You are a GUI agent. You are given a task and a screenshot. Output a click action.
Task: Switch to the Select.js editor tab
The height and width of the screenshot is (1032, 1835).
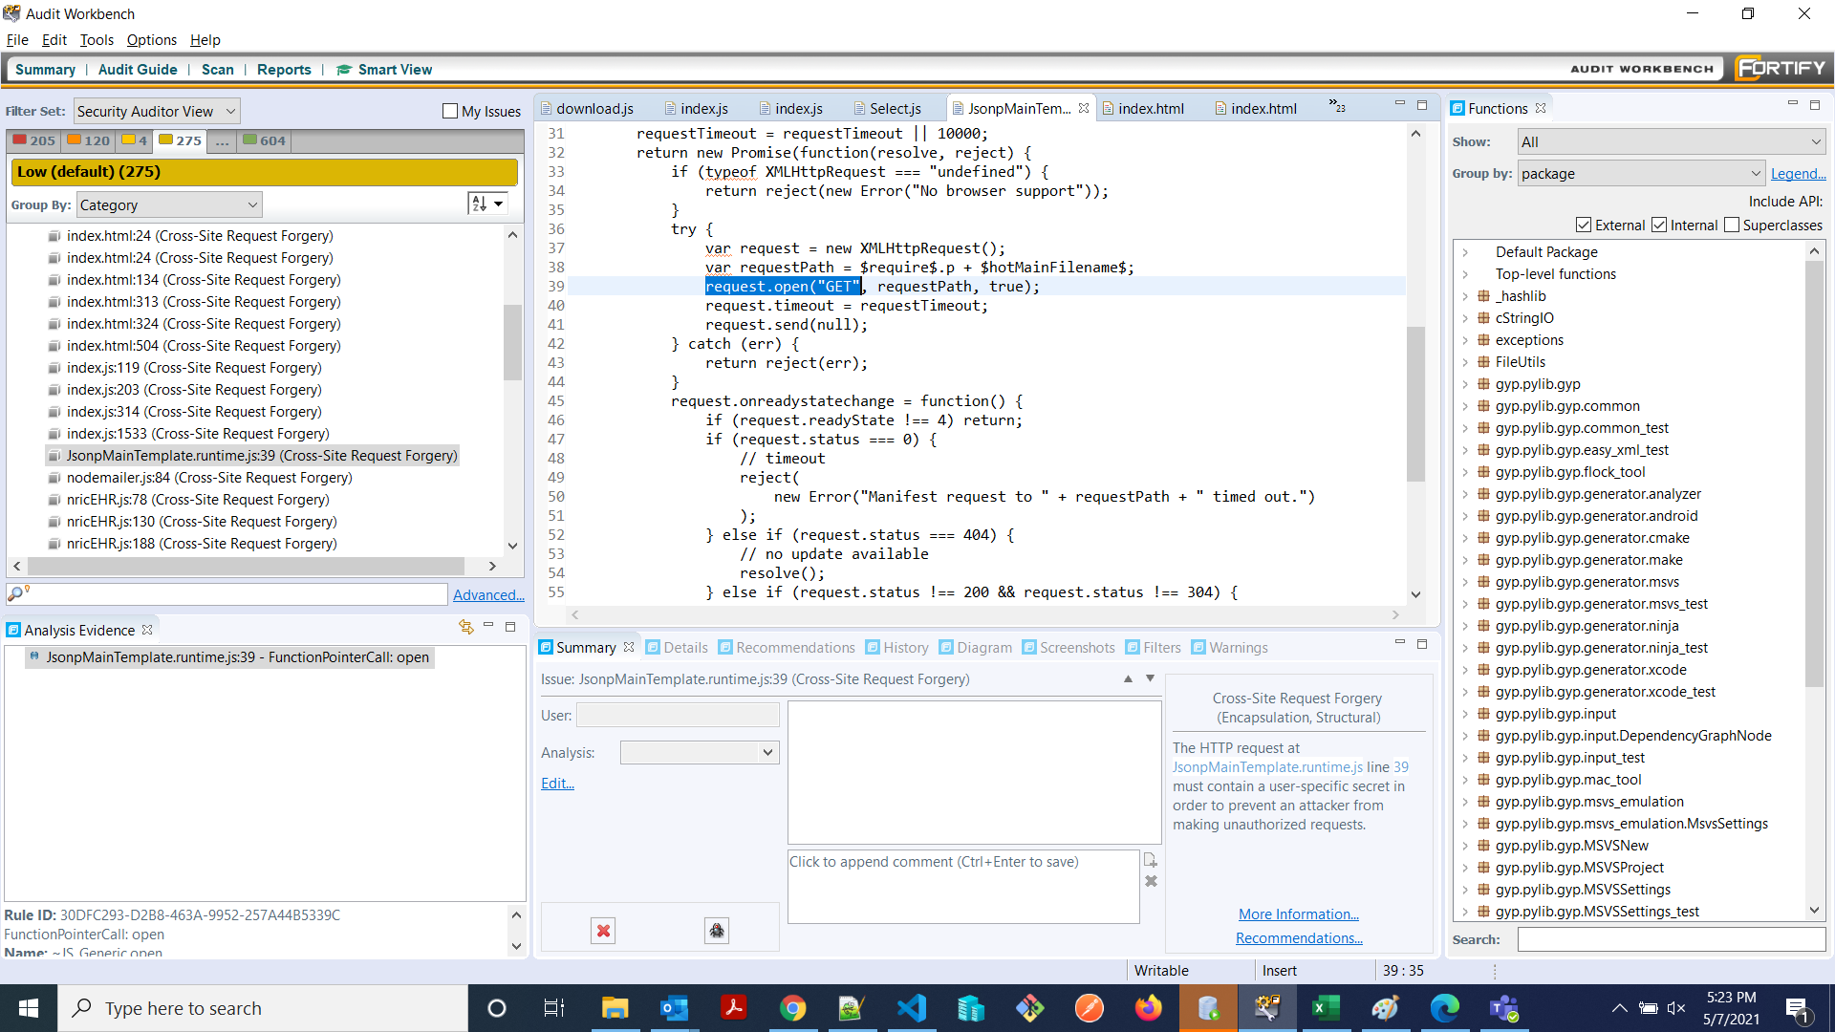pos(887,109)
